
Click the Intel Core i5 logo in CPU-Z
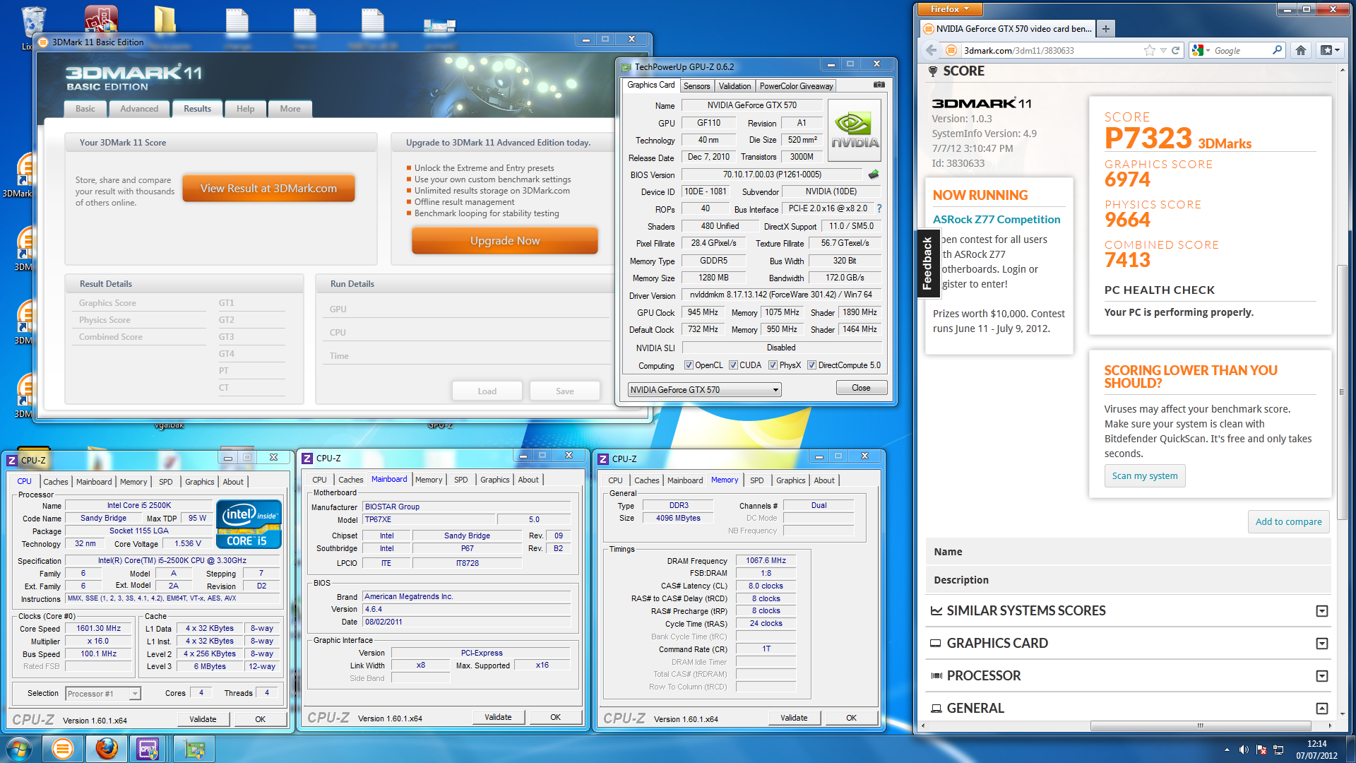tap(249, 524)
